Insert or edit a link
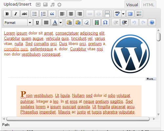164x131 pixels. tap(90, 14)
